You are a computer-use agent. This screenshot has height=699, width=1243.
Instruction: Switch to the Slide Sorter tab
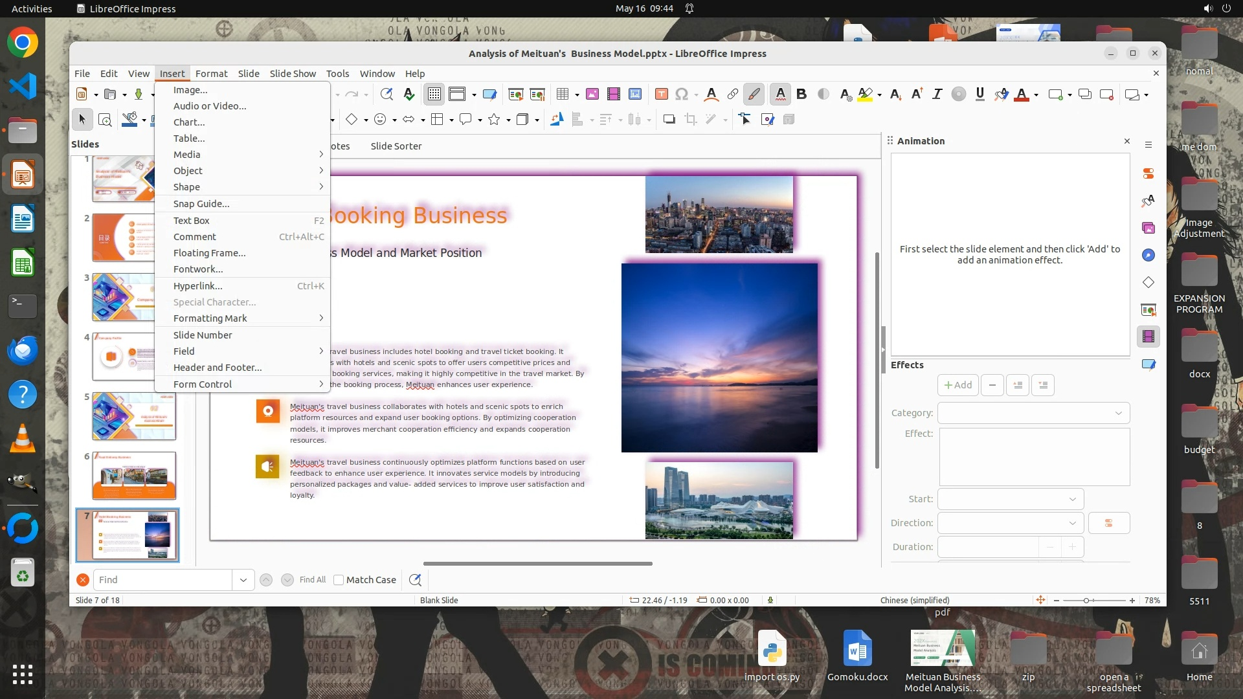pyautogui.click(x=396, y=146)
